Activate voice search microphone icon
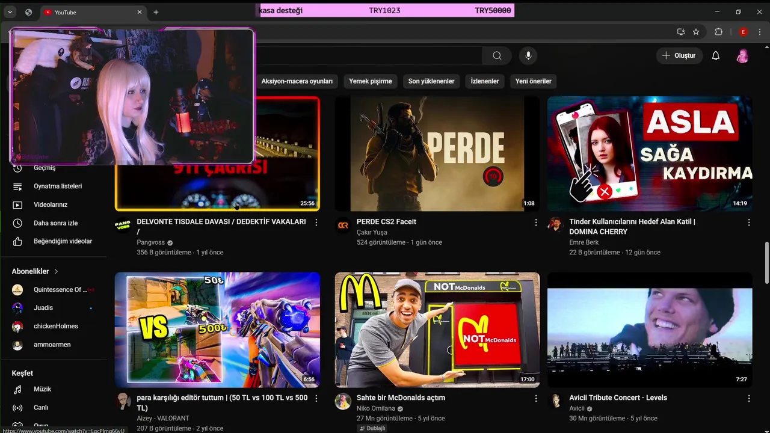The image size is (770, 433). coord(528,56)
